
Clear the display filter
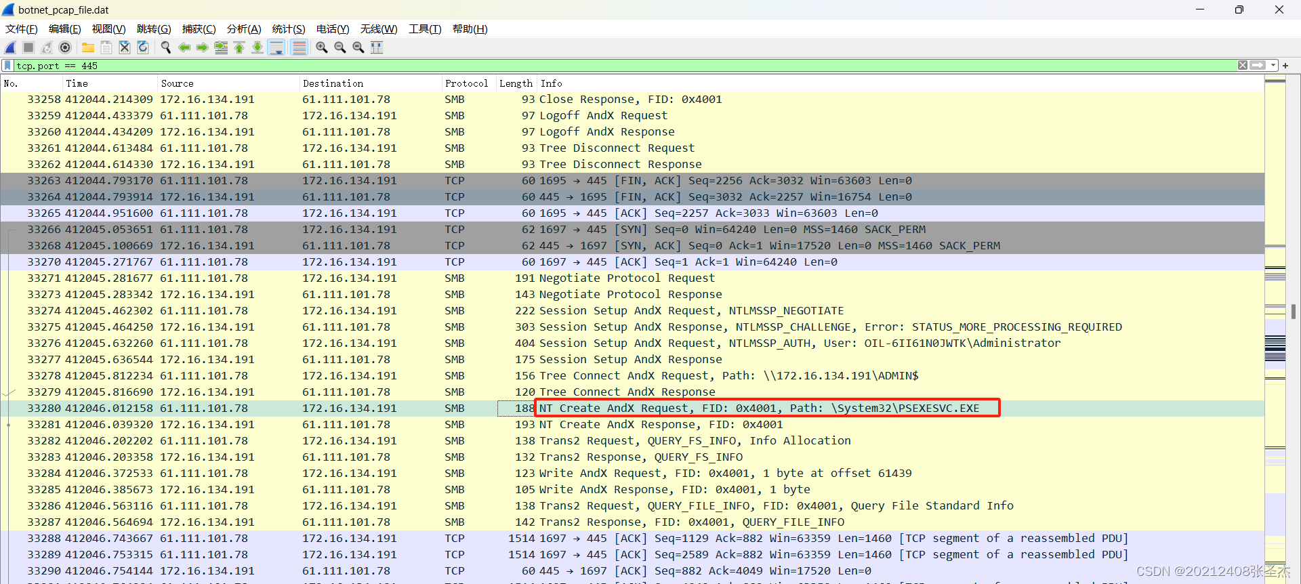[x=1243, y=66]
